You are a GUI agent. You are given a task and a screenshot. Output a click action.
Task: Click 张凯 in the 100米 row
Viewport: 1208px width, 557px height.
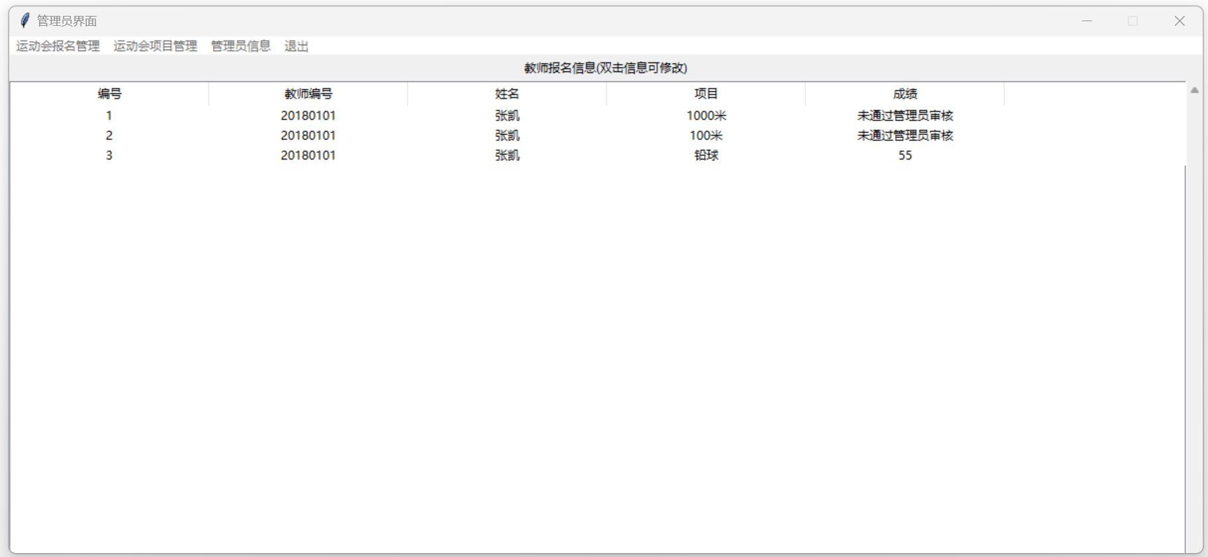507,135
